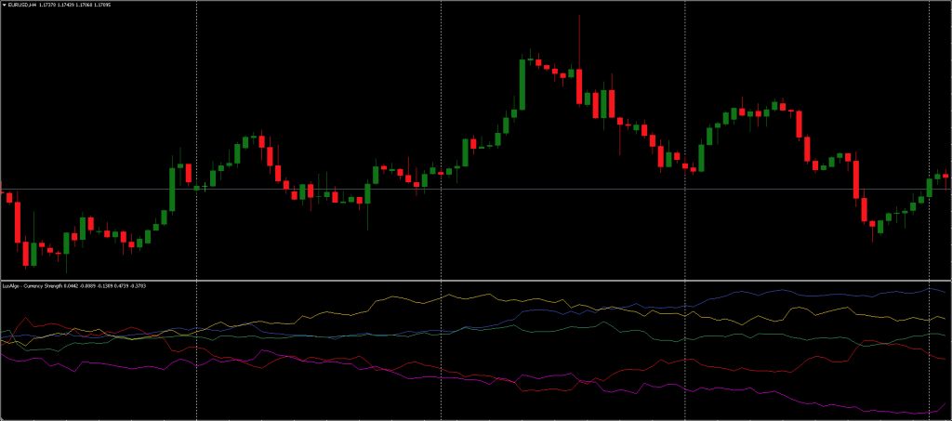Click the last red candle at the right edge
This screenshot has width=952, height=421.
coord(945,175)
